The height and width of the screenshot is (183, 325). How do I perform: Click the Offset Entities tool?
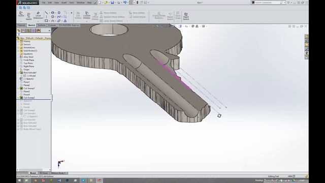click(95, 16)
